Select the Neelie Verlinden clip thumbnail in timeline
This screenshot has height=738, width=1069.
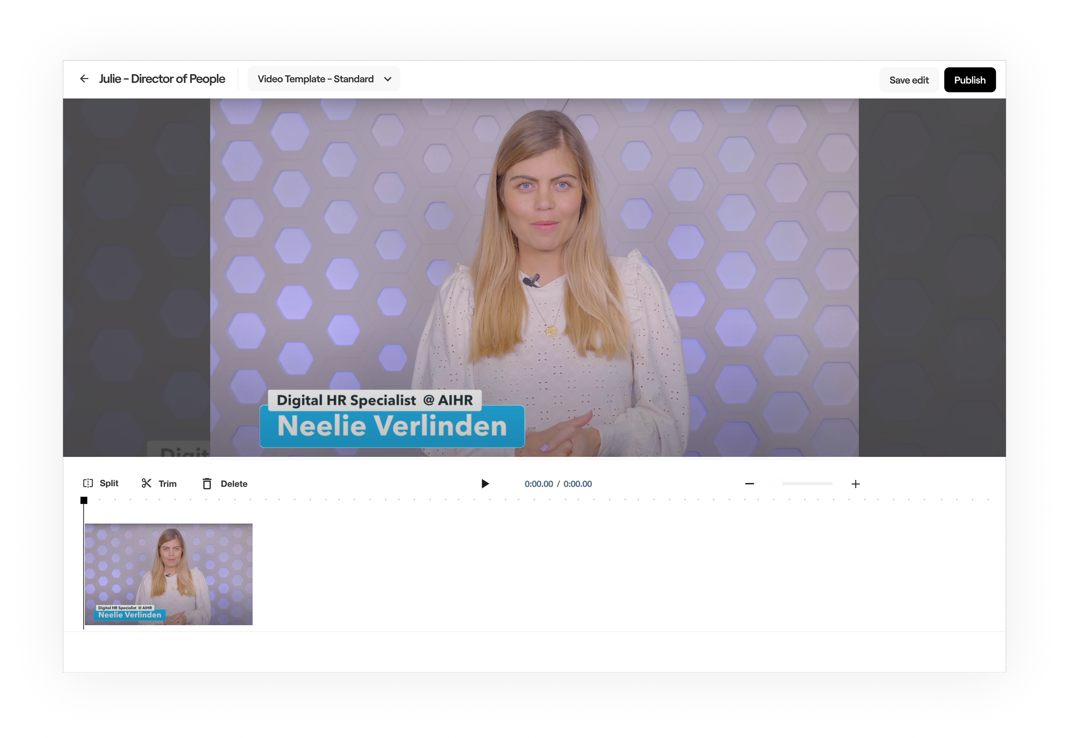[x=169, y=574]
